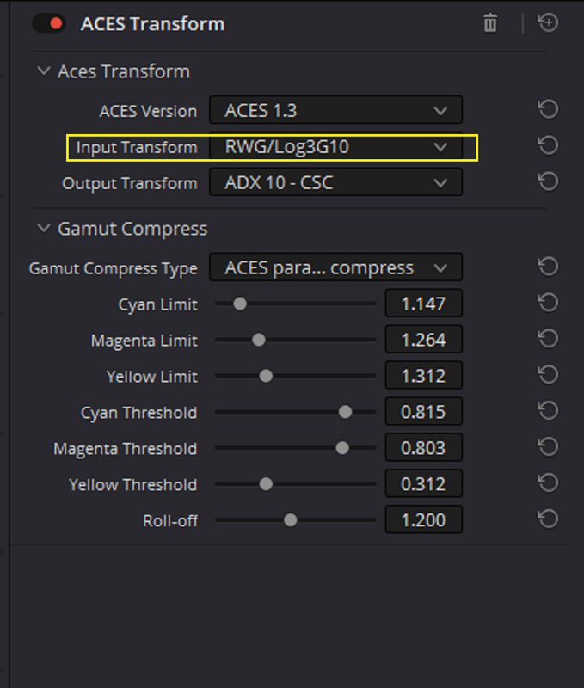Collapse the Gamut Compress section
Viewport: 584px width, 688px height.
pyautogui.click(x=44, y=228)
